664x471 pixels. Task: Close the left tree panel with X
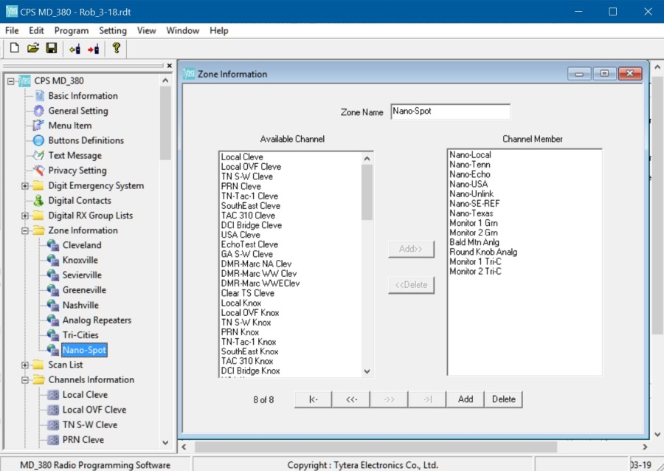pyautogui.click(x=170, y=66)
